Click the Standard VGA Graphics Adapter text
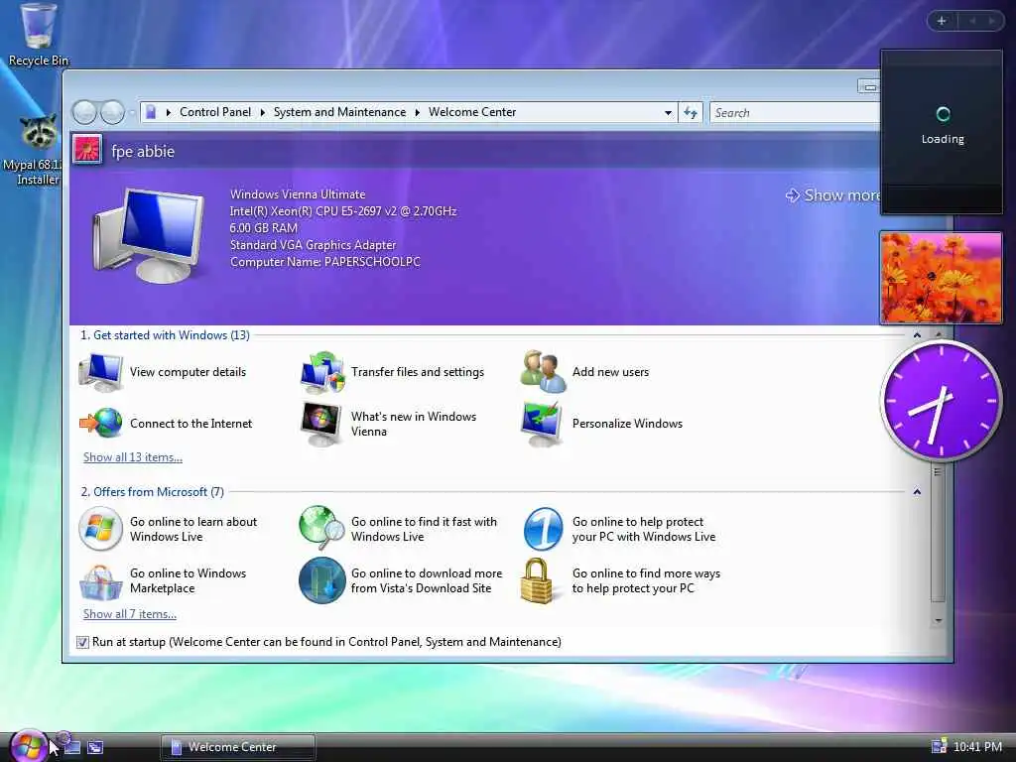 point(313,245)
